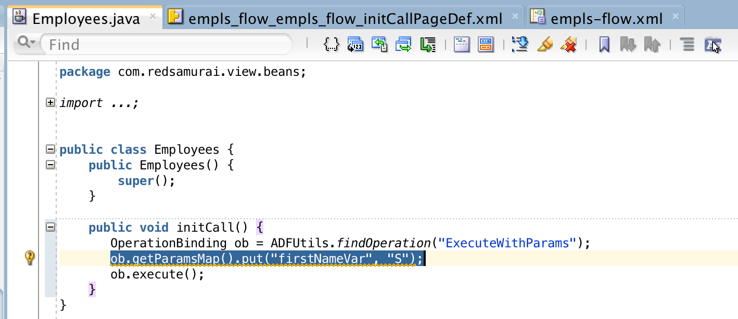
Task: Go to the previous bookmark
Action: [x=653, y=45]
